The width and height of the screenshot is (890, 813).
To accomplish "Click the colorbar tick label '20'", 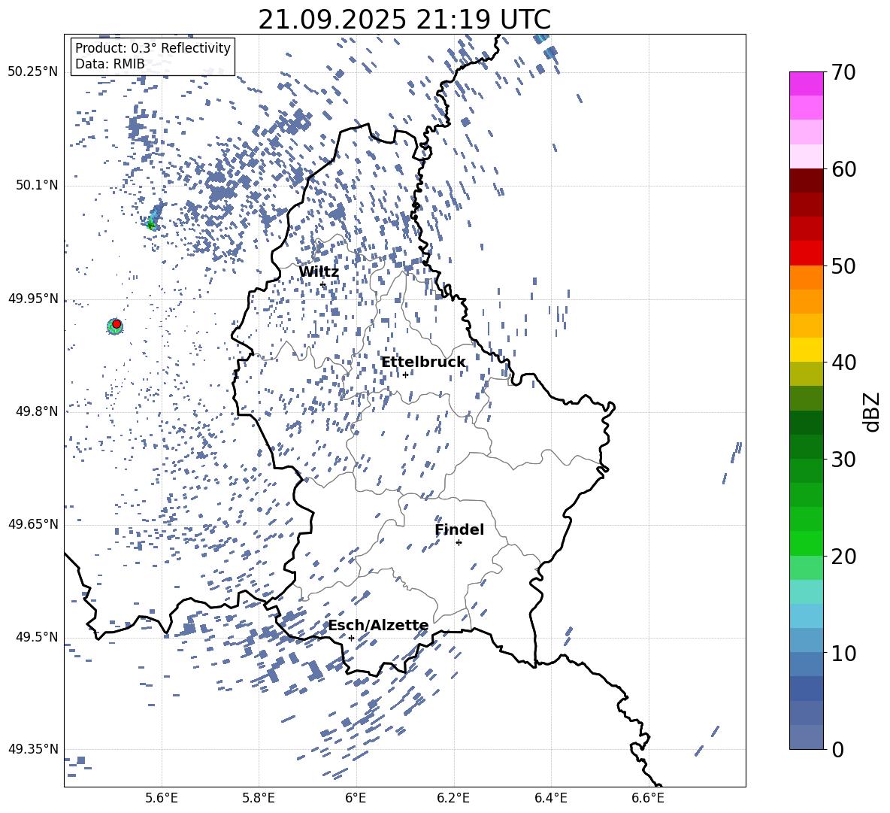I will (843, 556).
